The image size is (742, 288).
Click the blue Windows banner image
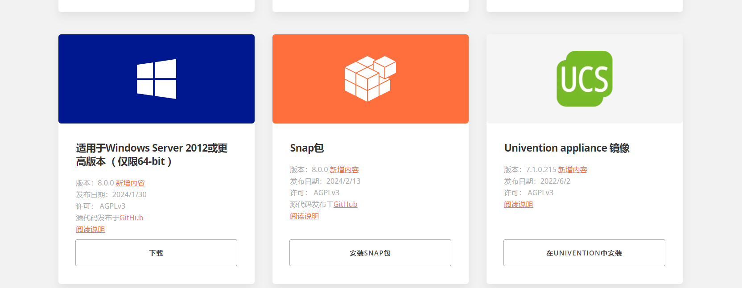(x=157, y=79)
